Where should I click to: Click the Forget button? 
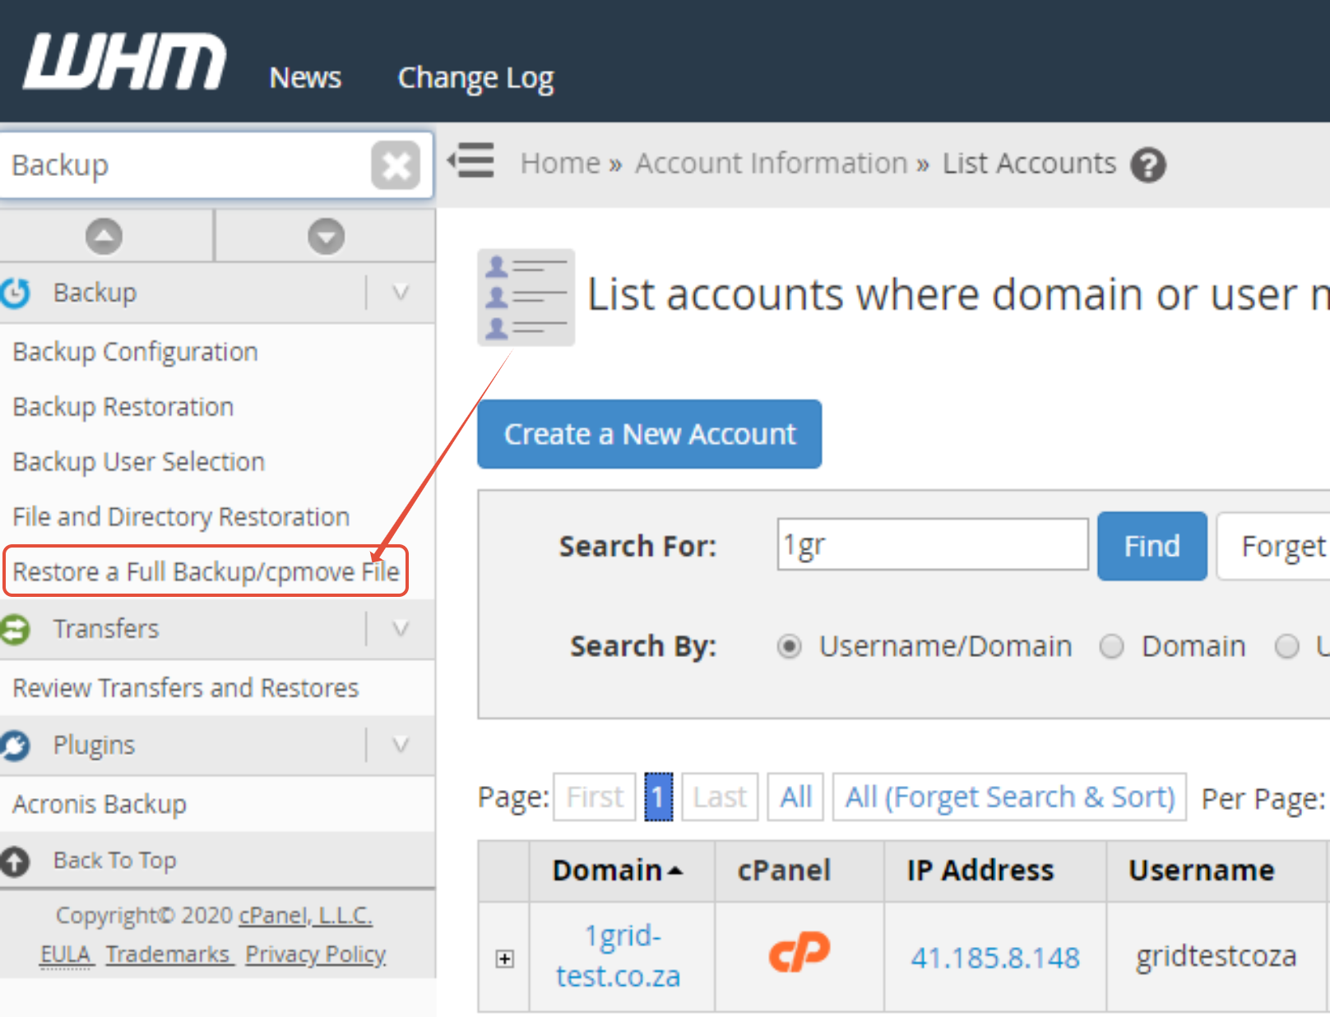(1275, 546)
